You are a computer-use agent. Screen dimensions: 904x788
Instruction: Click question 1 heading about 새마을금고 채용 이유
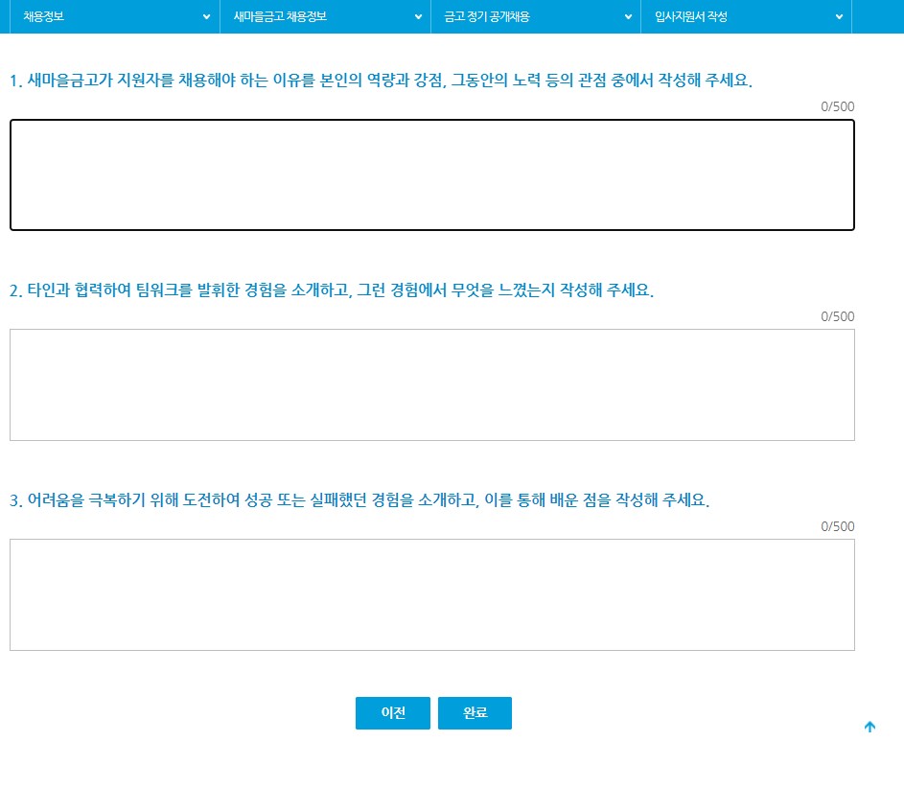382,81
